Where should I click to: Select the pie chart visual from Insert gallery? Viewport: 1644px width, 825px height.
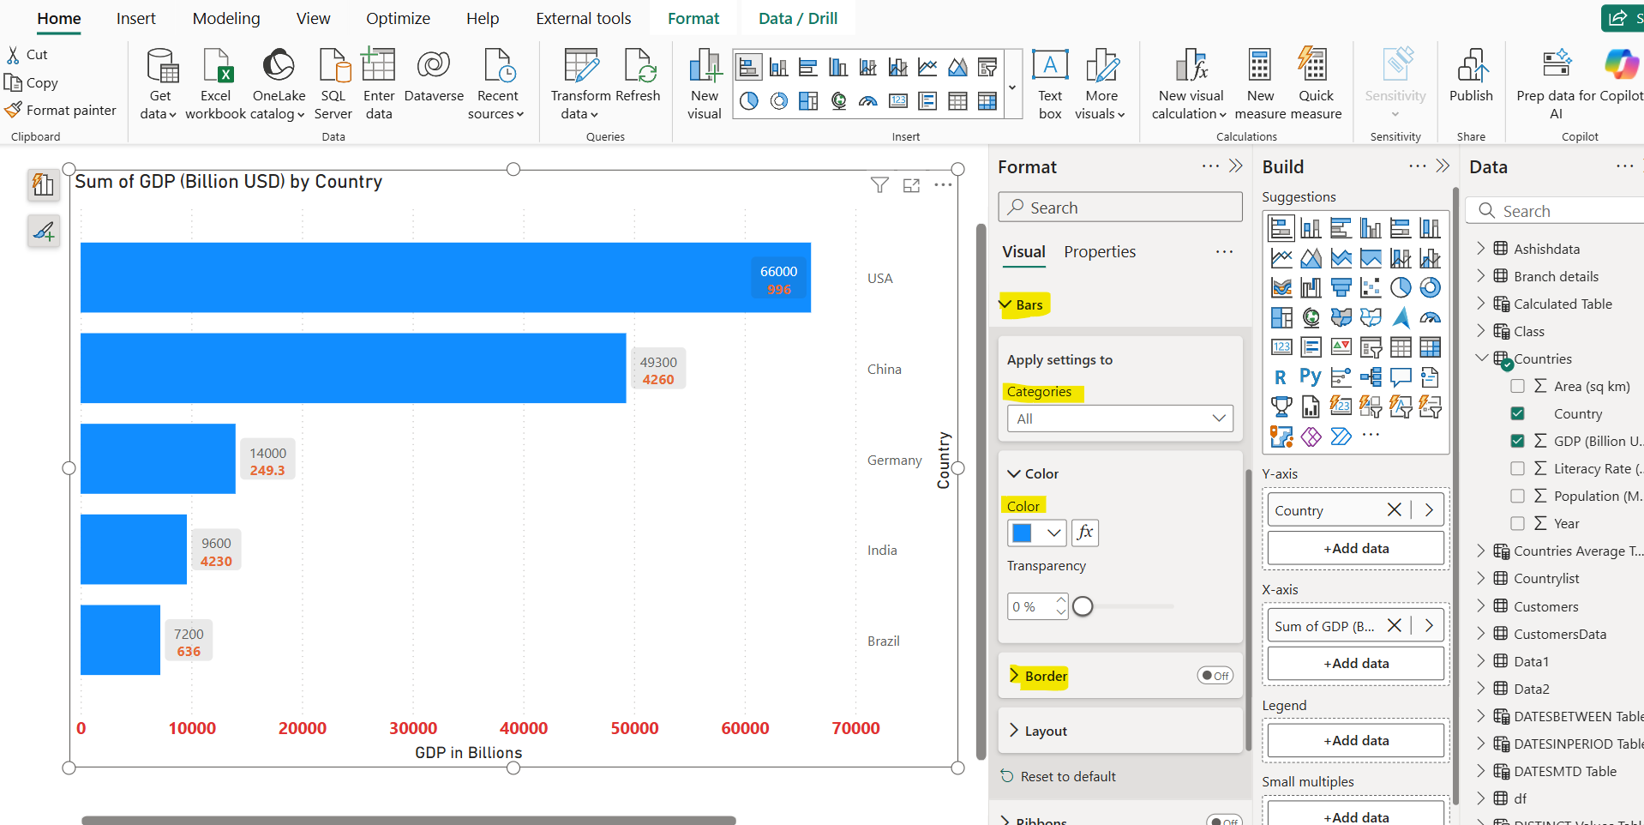(748, 100)
